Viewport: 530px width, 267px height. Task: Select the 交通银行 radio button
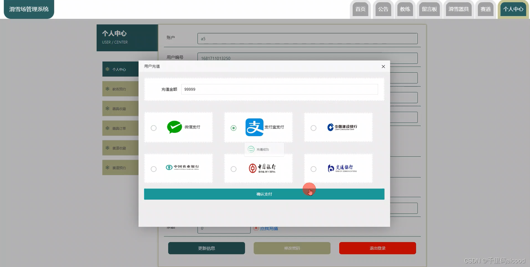click(314, 169)
